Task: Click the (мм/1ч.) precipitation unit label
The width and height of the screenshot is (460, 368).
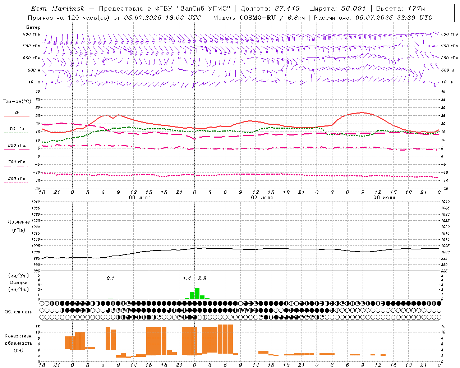Action: click(x=18, y=289)
